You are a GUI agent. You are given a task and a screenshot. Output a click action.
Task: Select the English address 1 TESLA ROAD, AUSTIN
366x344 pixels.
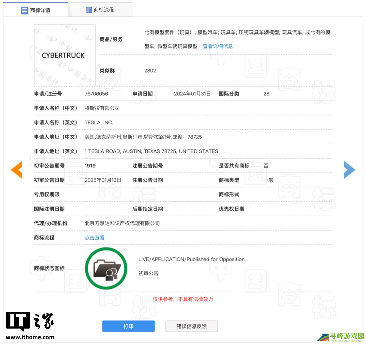point(151,151)
